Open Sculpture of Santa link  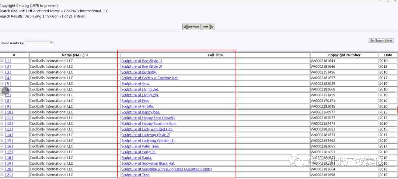[x=137, y=158]
